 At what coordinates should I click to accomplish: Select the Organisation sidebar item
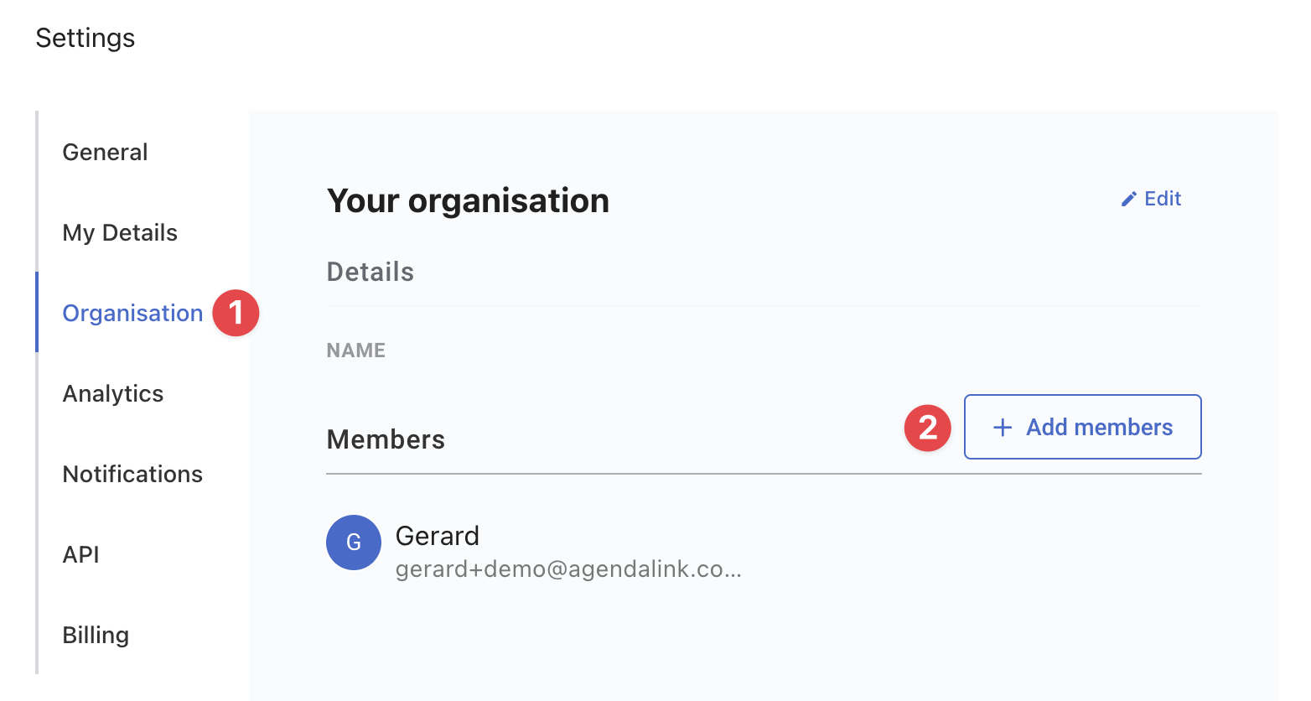(132, 312)
